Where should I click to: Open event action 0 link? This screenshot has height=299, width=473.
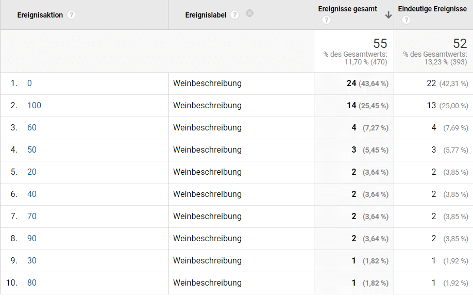point(30,83)
